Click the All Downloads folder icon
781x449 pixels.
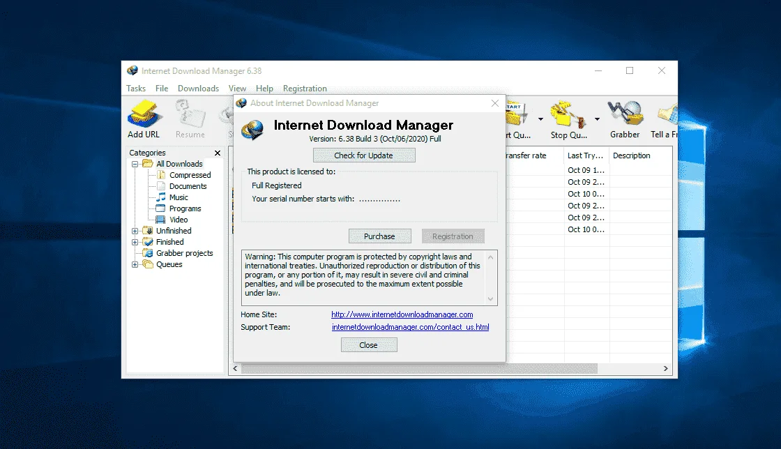tap(147, 164)
